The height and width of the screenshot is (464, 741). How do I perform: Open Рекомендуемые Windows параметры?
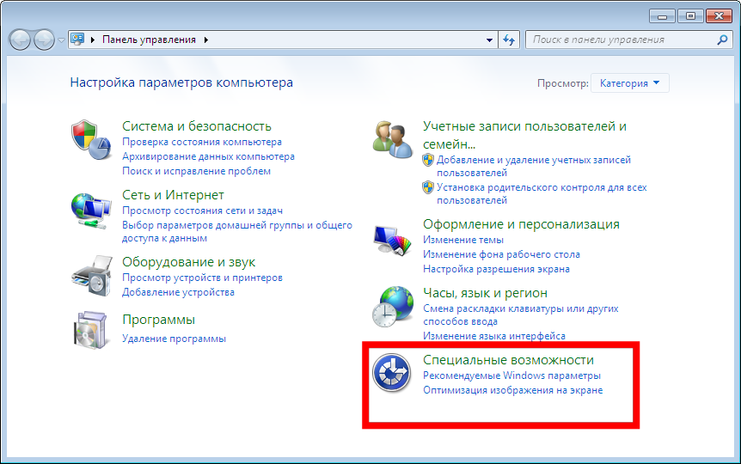[511, 375]
